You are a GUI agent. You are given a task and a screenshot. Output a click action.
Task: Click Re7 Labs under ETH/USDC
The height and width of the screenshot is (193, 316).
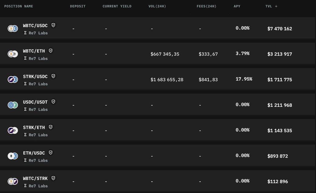tap(38, 160)
